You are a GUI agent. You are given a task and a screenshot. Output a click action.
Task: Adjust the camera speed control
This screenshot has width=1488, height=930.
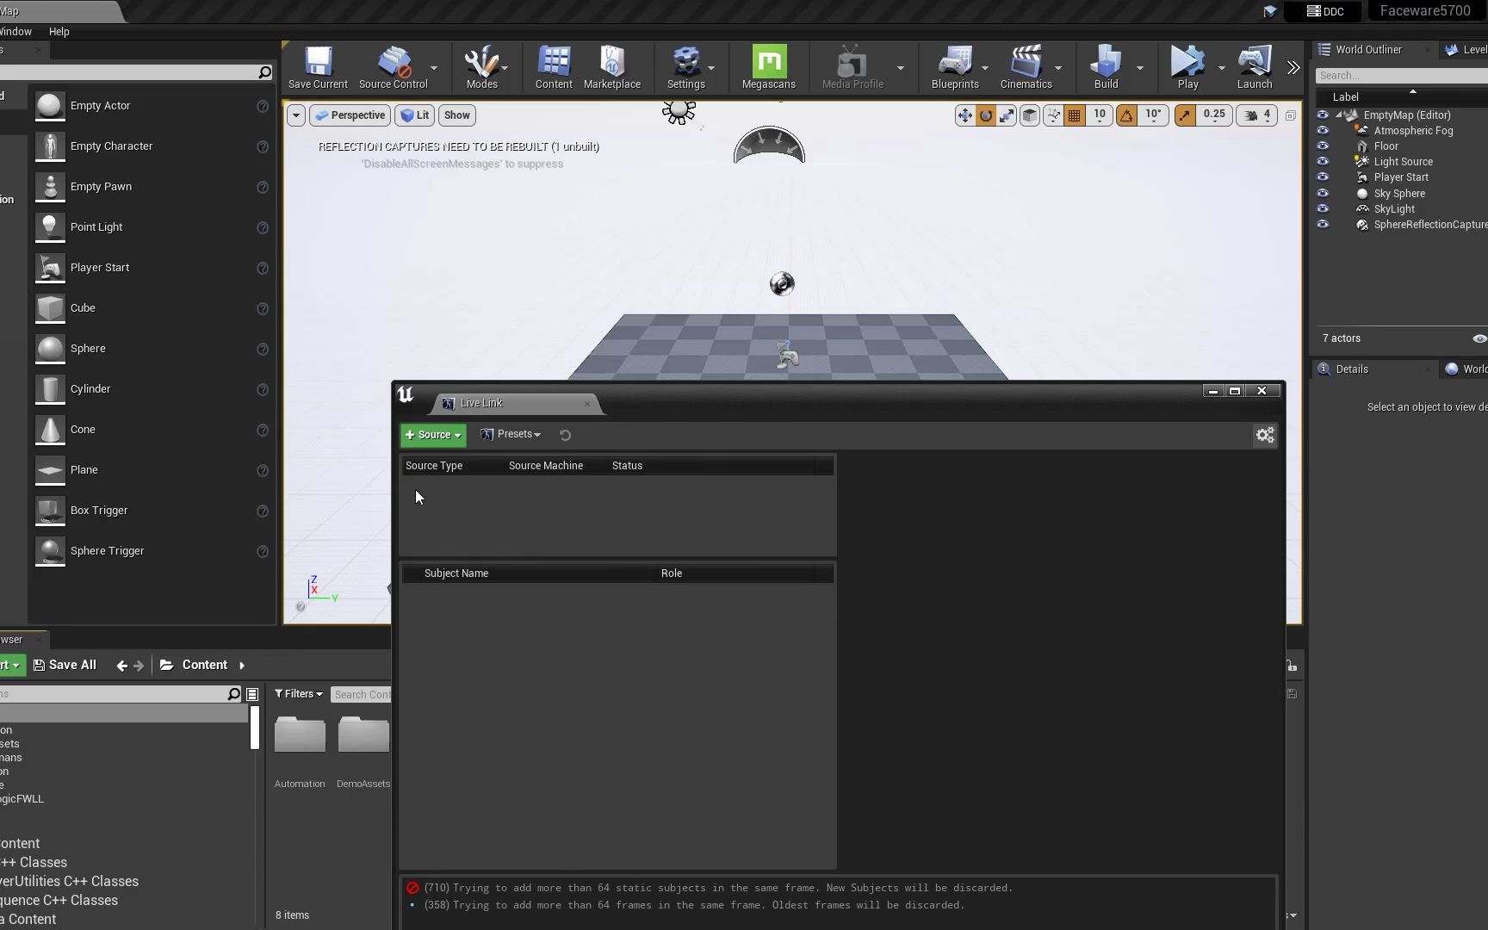pyautogui.click(x=1256, y=115)
